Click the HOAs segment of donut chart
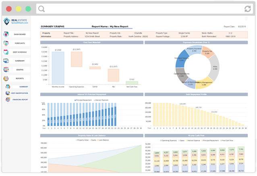Image resolution: width=257 pixels, height=176 pixels. pyautogui.click(x=214, y=68)
